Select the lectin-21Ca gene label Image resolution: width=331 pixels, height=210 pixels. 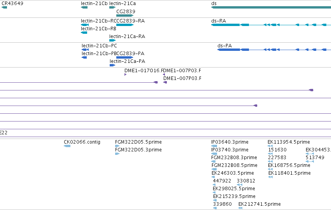pos(123,3)
